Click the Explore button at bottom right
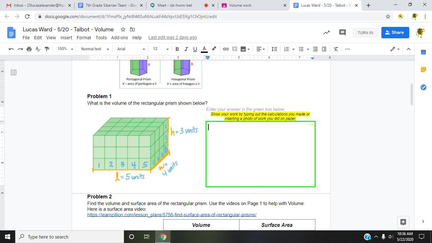The image size is (432, 243). coord(403,222)
